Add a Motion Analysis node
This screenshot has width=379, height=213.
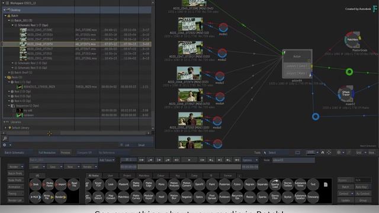coord(174,184)
